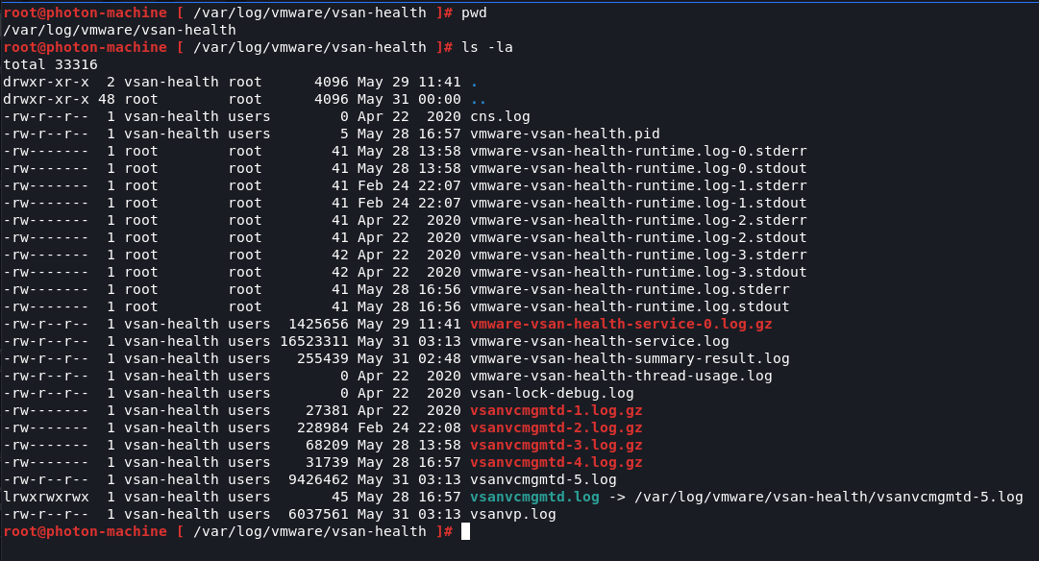
Task: Select vmware-vsan-health-runtime.log-1.stdout filename
Action: pyautogui.click(x=638, y=203)
